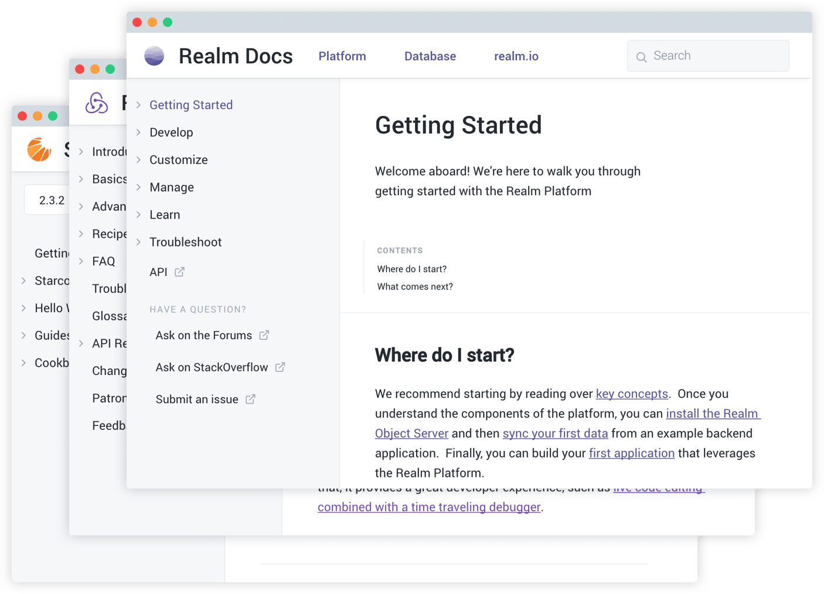Click green maximize button of front window
This screenshot has height=594, width=824.
point(168,22)
